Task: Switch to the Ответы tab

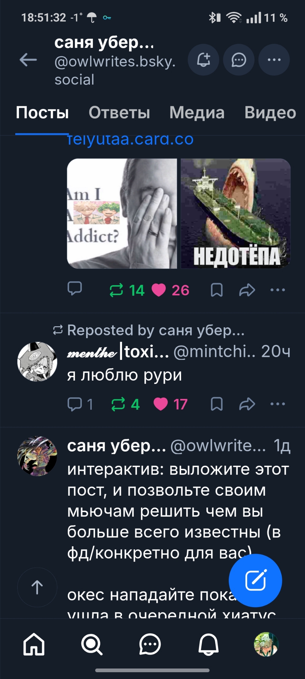Action: (x=119, y=113)
